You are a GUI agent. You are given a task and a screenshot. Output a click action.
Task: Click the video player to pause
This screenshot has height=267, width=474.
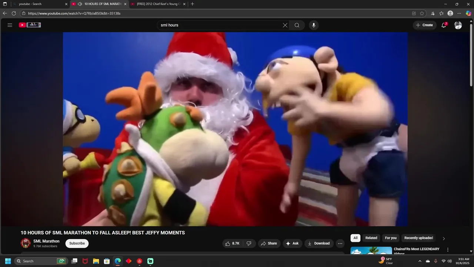[235, 129]
